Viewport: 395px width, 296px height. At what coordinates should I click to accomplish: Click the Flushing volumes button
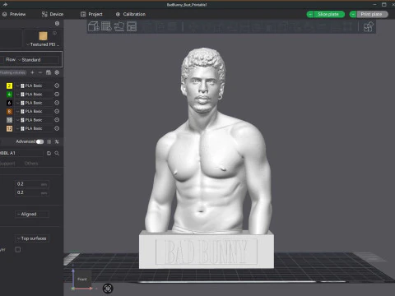coord(13,72)
